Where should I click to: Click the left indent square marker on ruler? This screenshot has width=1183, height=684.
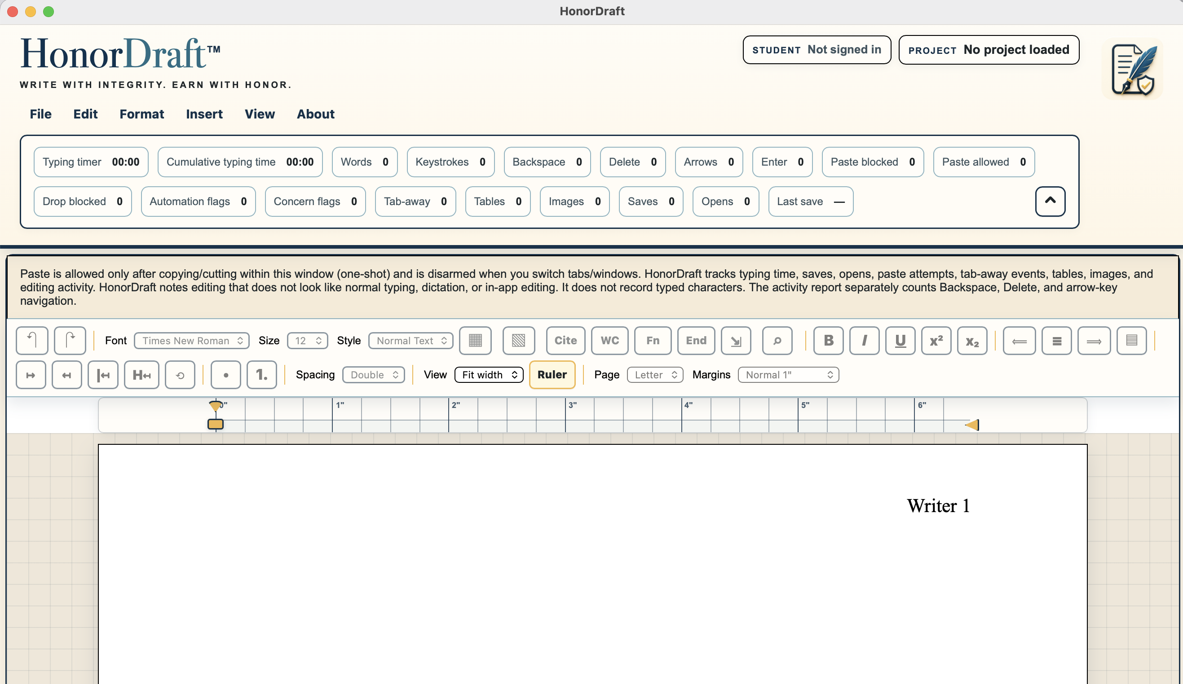(x=215, y=424)
